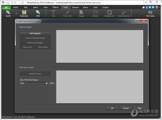Click the Image tool icon

[81, 13]
